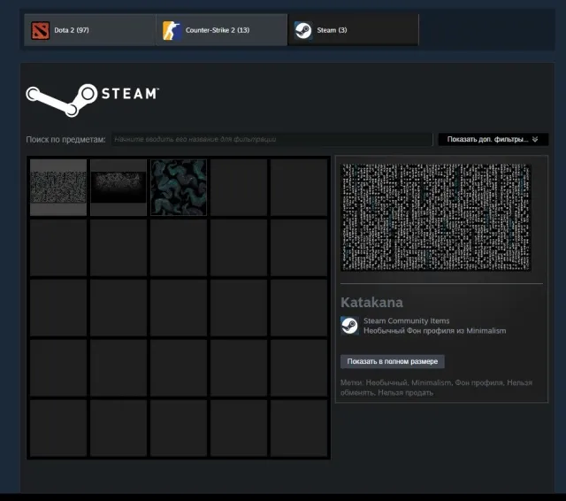
Task: Select the Katakana background item thumbnail
Action: click(x=58, y=188)
